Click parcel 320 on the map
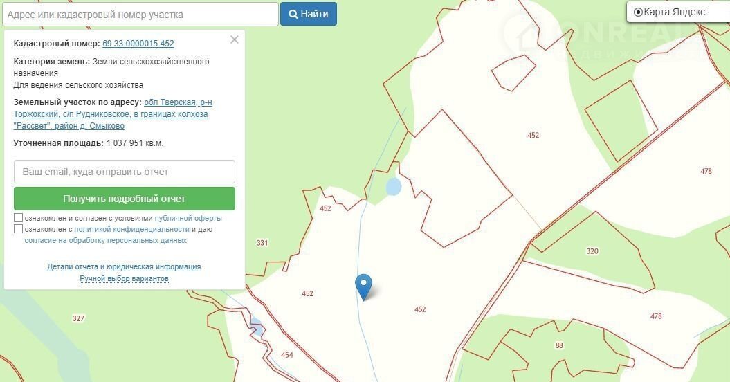Viewport: 730px width, 382px height. (592, 251)
